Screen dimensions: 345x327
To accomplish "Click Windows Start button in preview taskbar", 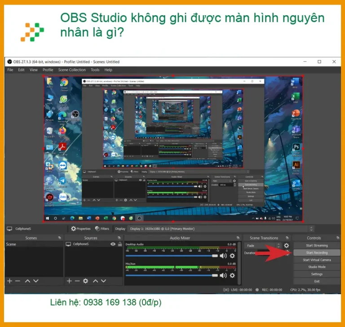I will point(48,218).
